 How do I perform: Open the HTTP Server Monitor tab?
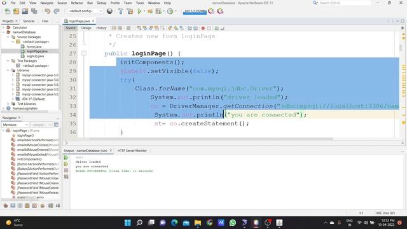point(132,151)
